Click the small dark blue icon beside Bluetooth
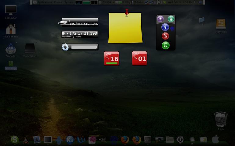Image resolution: width=235 pixels, height=146 pixels. (x=172, y=29)
